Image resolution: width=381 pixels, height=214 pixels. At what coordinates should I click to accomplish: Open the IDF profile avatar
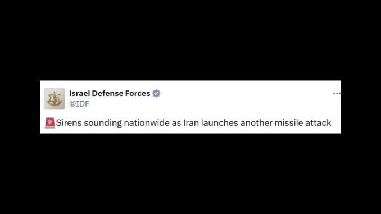pyautogui.click(x=54, y=99)
